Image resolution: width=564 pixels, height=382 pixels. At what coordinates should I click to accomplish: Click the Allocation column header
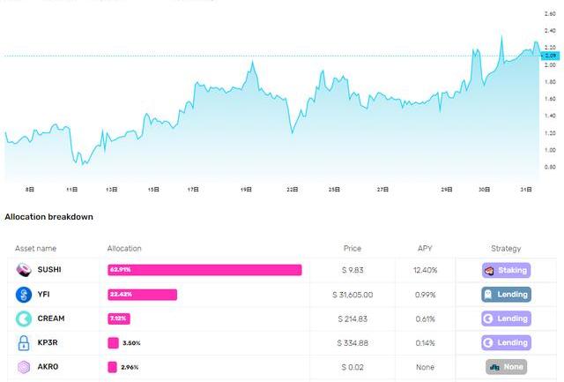point(124,248)
